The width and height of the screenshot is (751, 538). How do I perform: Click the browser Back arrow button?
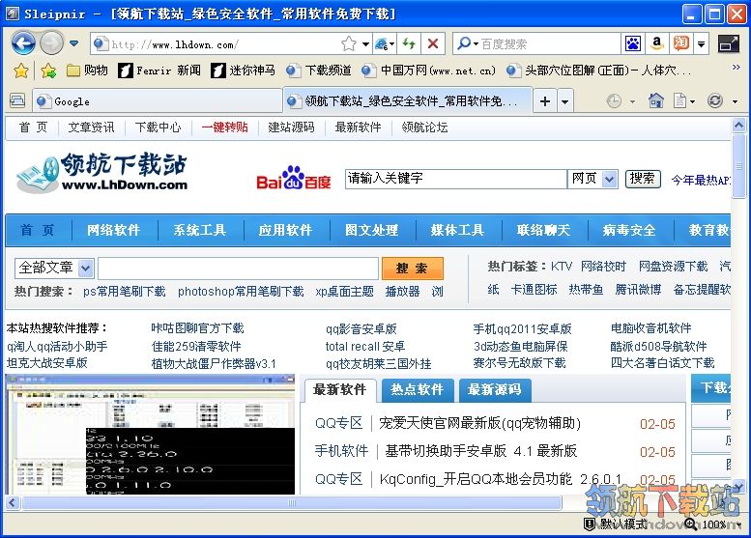click(23, 43)
